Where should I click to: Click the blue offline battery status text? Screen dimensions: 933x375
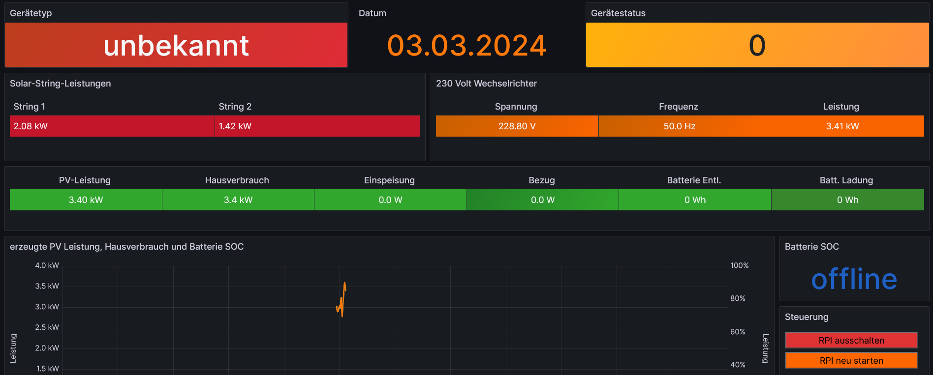[x=854, y=279]
